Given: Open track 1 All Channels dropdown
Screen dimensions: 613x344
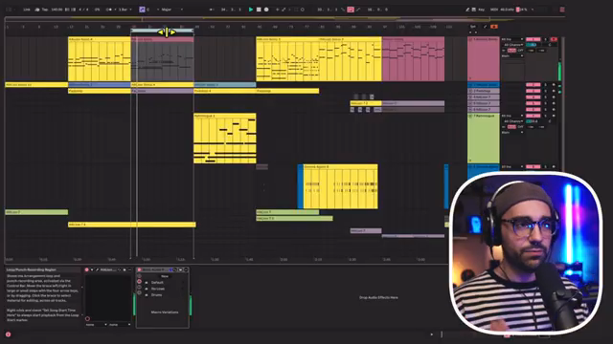Looking at the screenshot, I should (513, 45).
